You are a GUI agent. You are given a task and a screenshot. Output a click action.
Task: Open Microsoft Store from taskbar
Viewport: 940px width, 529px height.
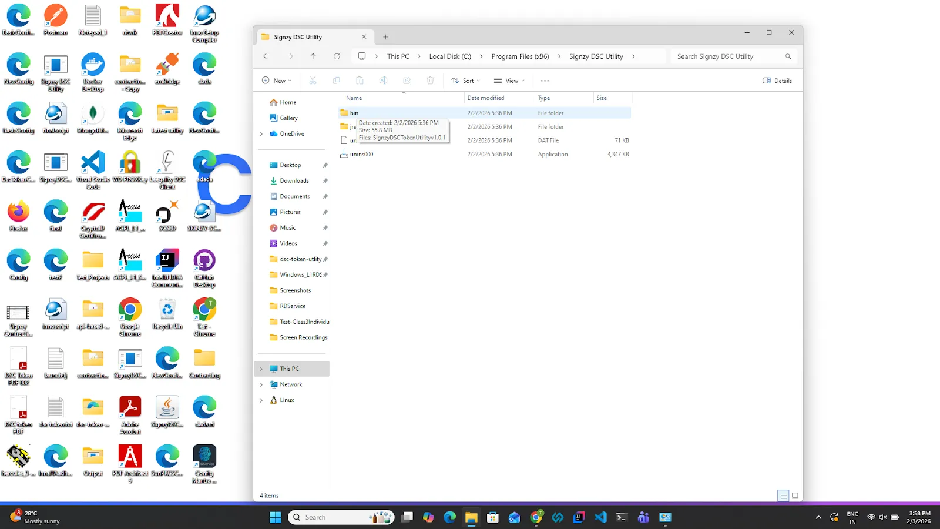493,517
